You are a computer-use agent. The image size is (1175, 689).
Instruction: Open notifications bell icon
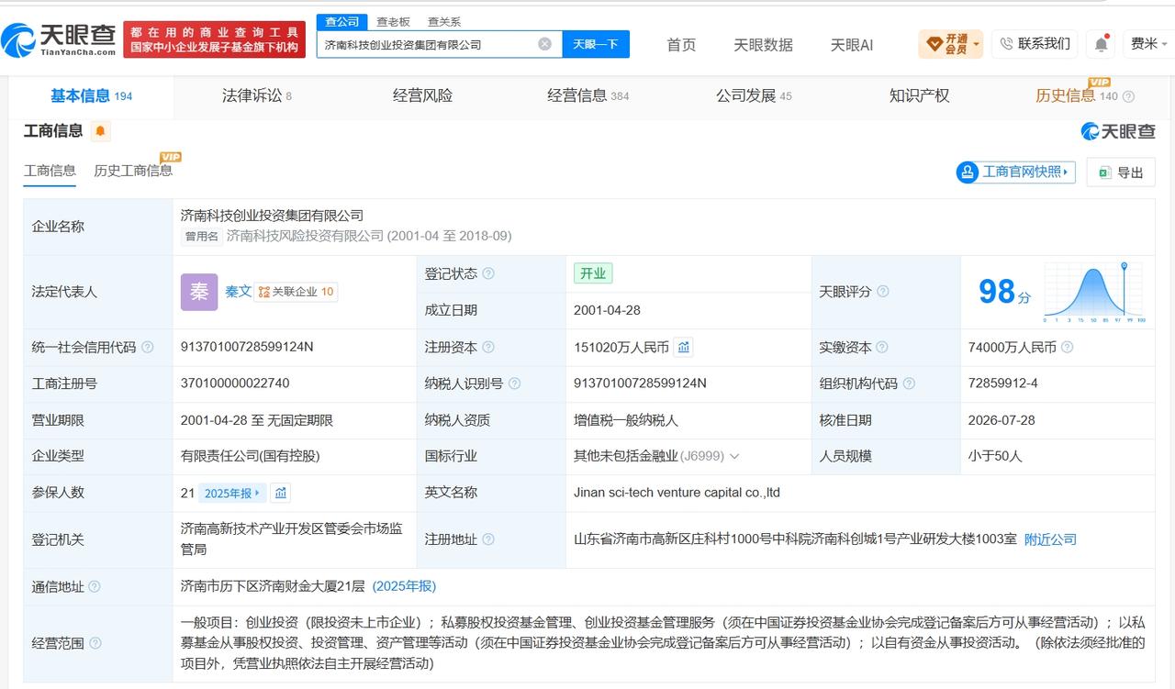(1101, 44)
